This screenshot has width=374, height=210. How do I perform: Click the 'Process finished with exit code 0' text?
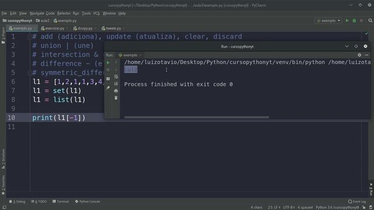coord(178,84)
